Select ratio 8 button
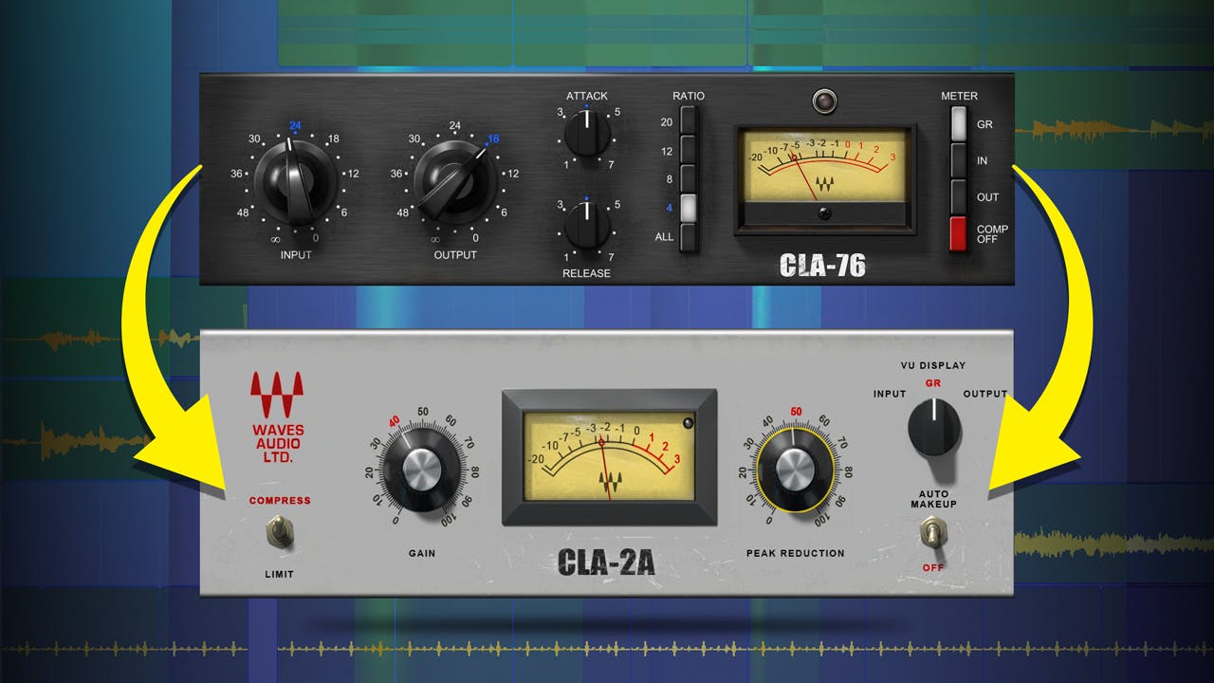Image resolution: width=1214 pixels, height=683 pixels. 689,178
